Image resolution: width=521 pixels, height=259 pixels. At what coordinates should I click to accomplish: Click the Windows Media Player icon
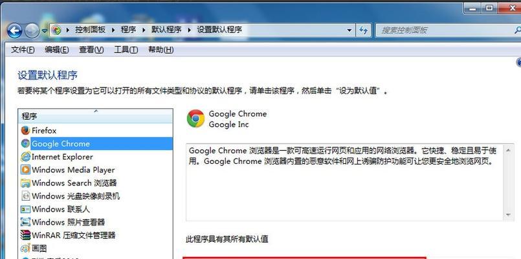point(25,170)
